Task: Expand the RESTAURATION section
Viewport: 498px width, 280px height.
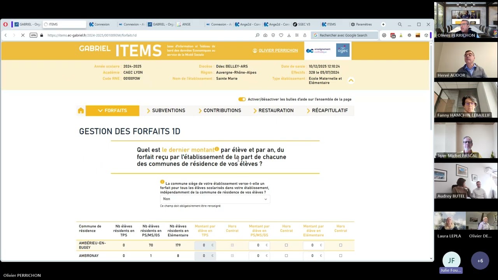Action: point(273,110)
